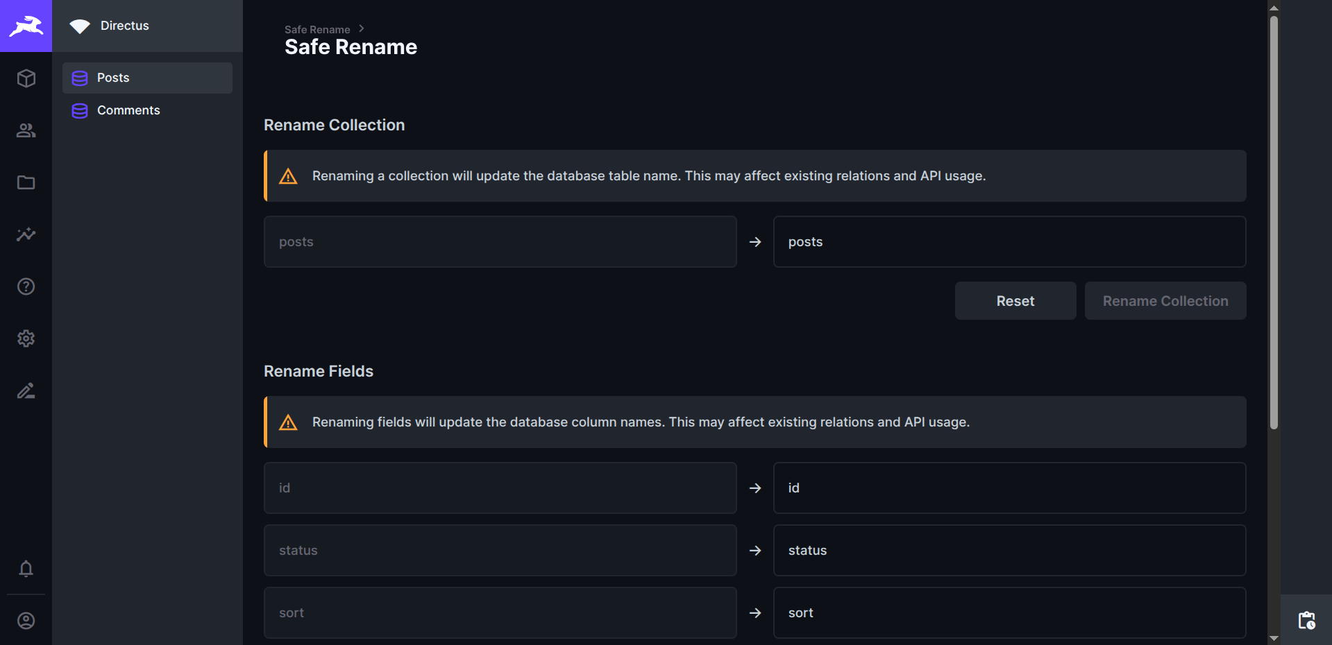Click the Posts collection database icon

(x=80, y=78)
